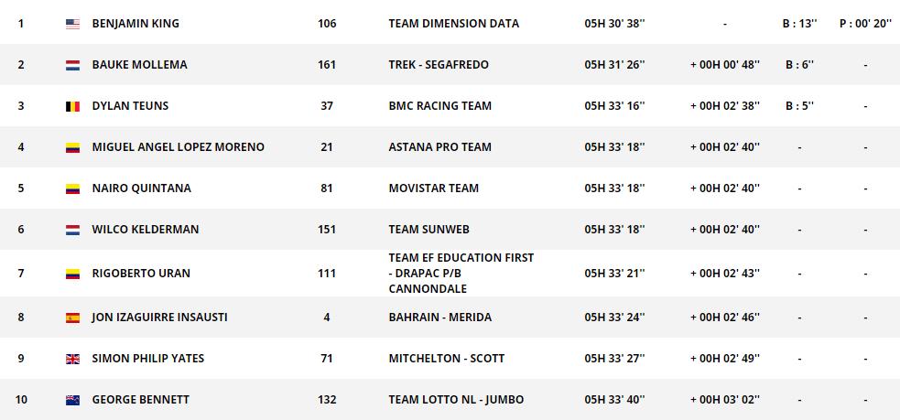Click the Team Dimension Data team name
Screen dimensions: 900x420
point(453,24)
